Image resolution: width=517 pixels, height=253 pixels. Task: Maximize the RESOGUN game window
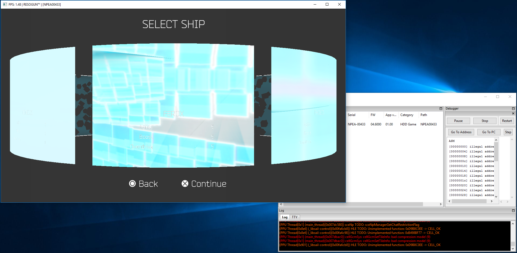pyautogui.click(x=327, y=4)
